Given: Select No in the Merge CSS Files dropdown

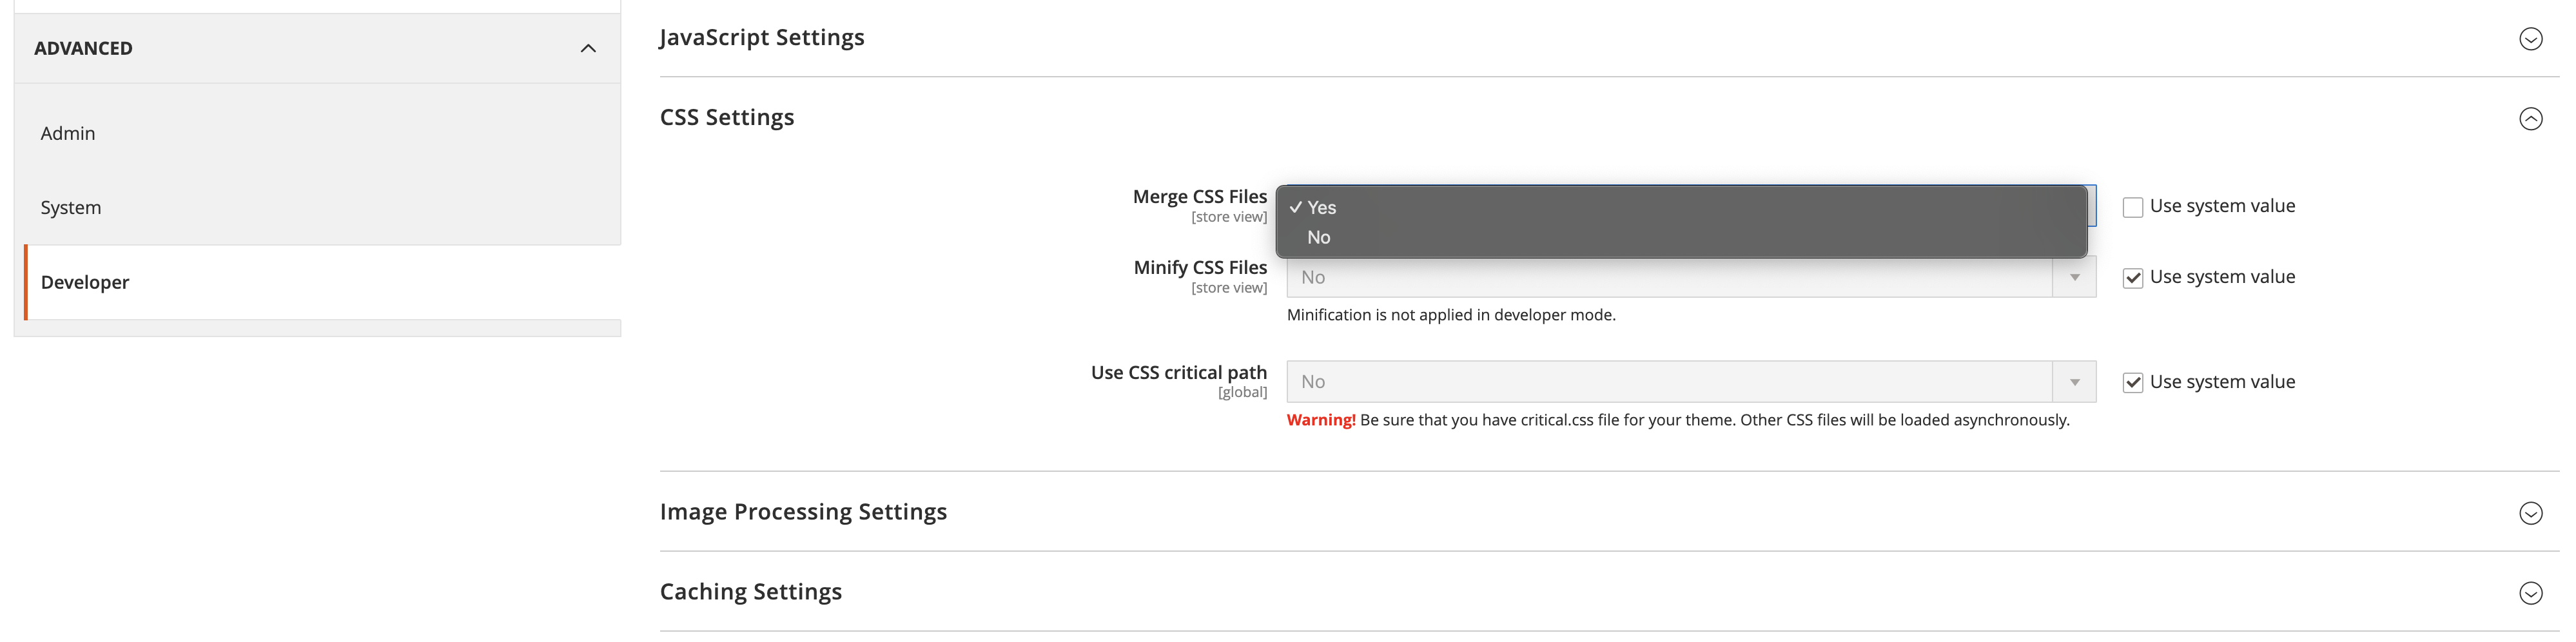Looking at the screenshot, I should 1318,238.
